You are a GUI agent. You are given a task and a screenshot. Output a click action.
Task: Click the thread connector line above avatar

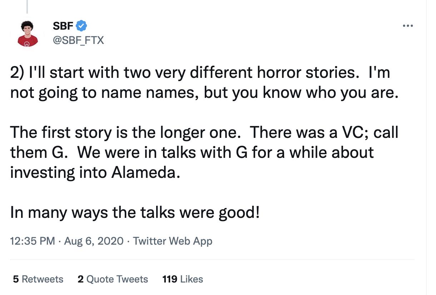(27, 6)
